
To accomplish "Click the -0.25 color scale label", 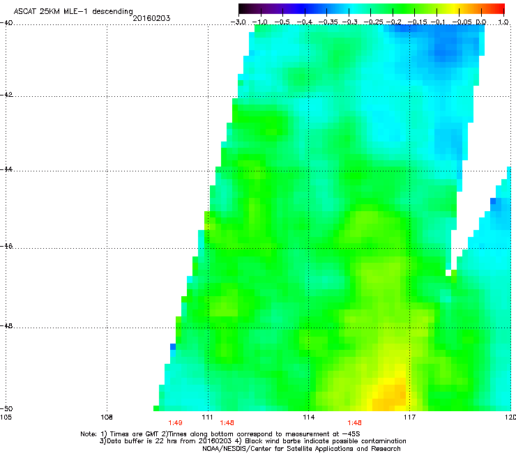I will [374, 22].
